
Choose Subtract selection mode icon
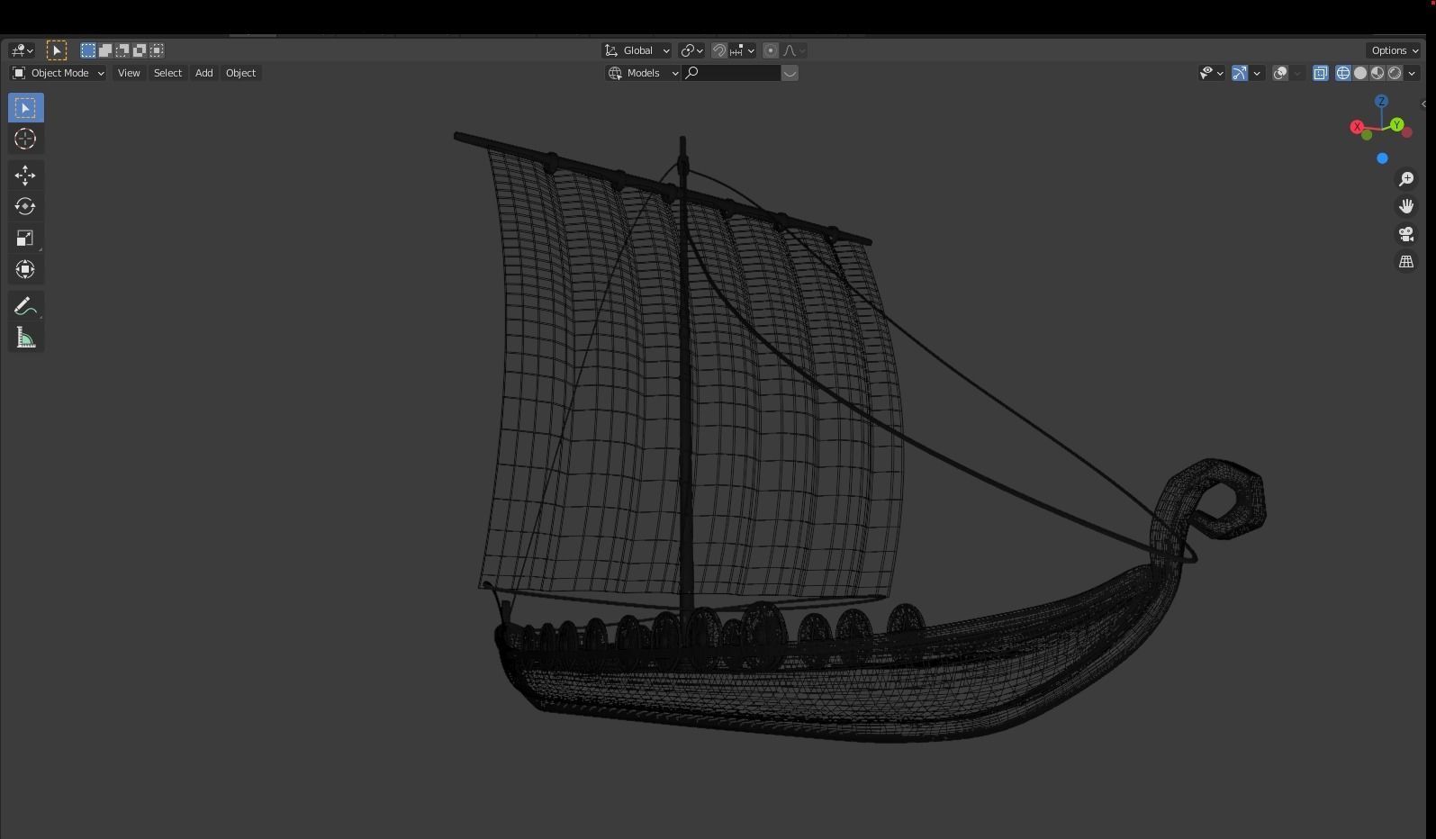coord(122,50)
